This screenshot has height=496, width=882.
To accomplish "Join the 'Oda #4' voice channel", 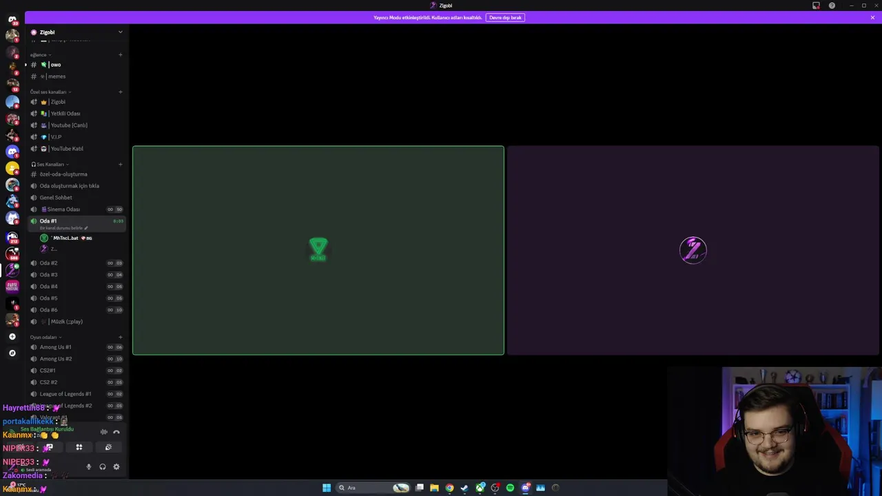I will point(76,287).
